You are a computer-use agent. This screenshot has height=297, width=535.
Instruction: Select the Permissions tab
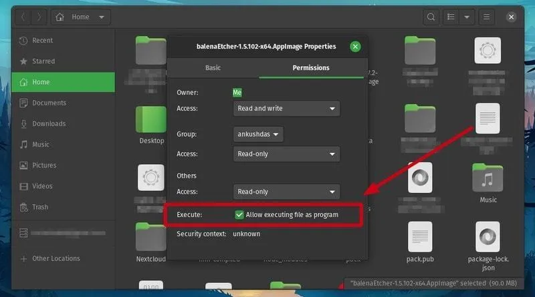tap(311, 67)
